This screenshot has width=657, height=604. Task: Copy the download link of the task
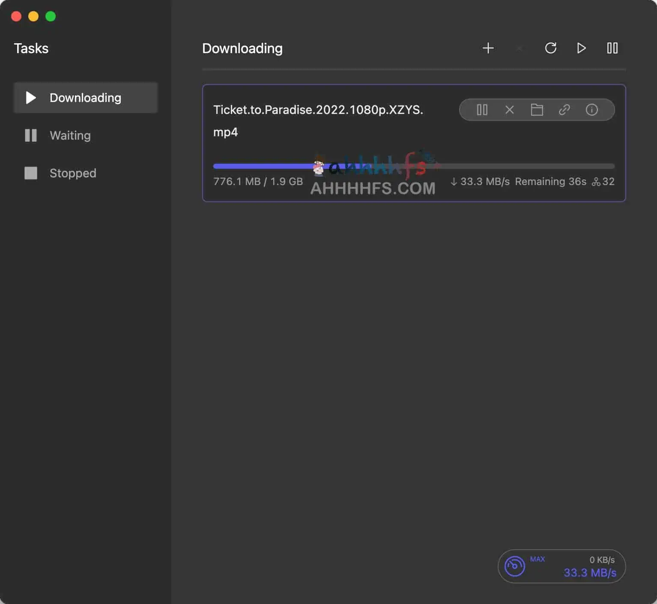coord(564,110)
